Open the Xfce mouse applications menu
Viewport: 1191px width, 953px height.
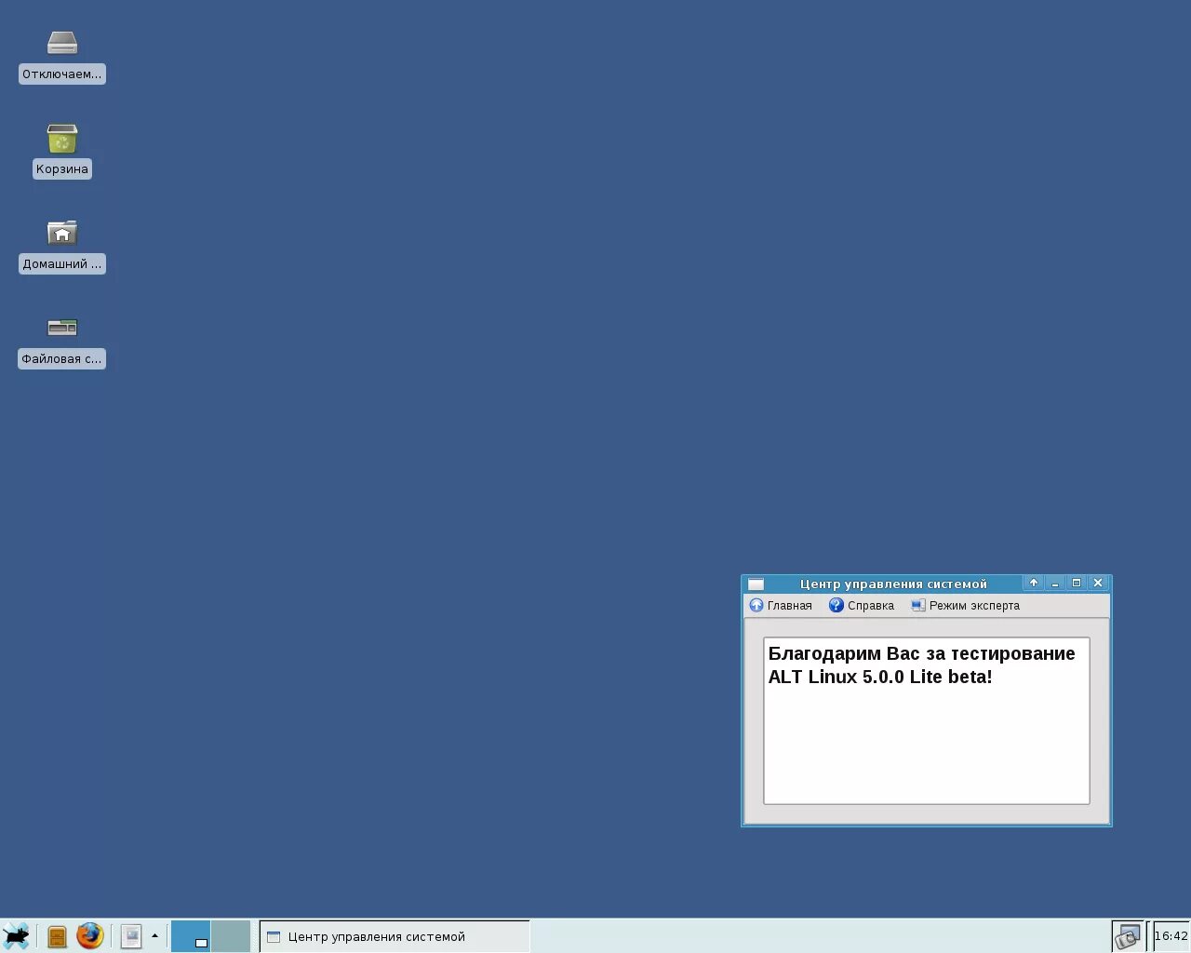16,935
